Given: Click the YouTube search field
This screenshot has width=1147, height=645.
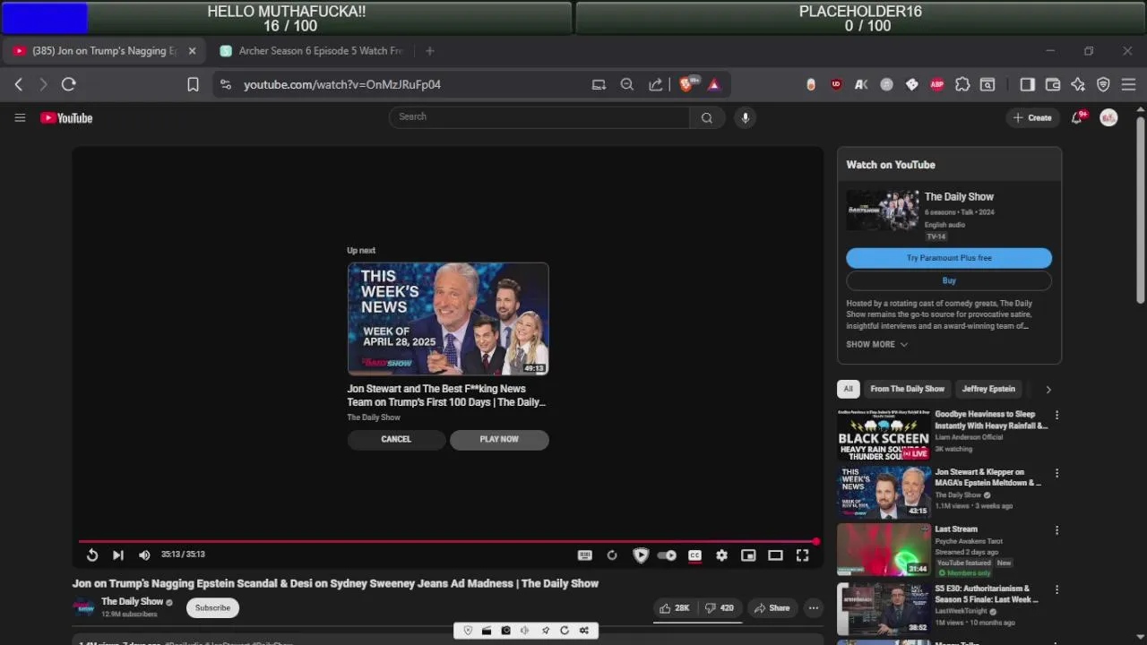Looking at the screenshot, I should pos(539,116).
